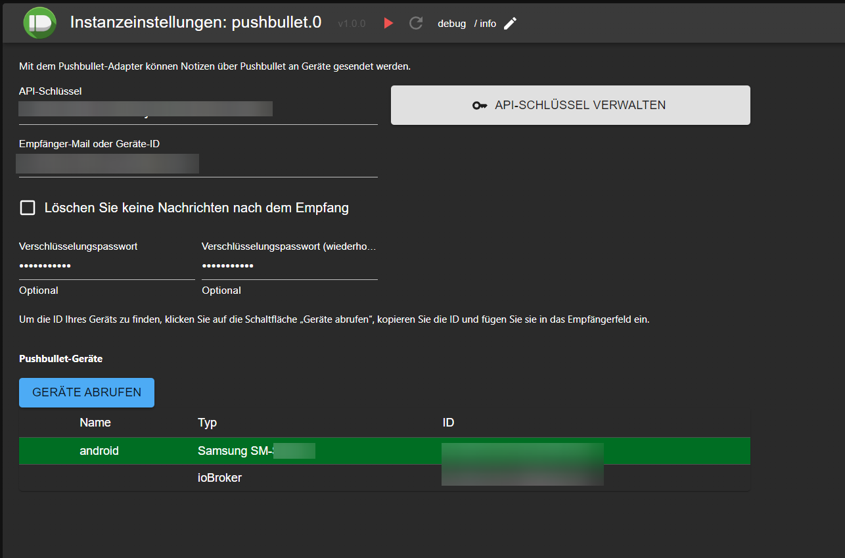Select the 'ioBroker' device row

pos(384,478)
